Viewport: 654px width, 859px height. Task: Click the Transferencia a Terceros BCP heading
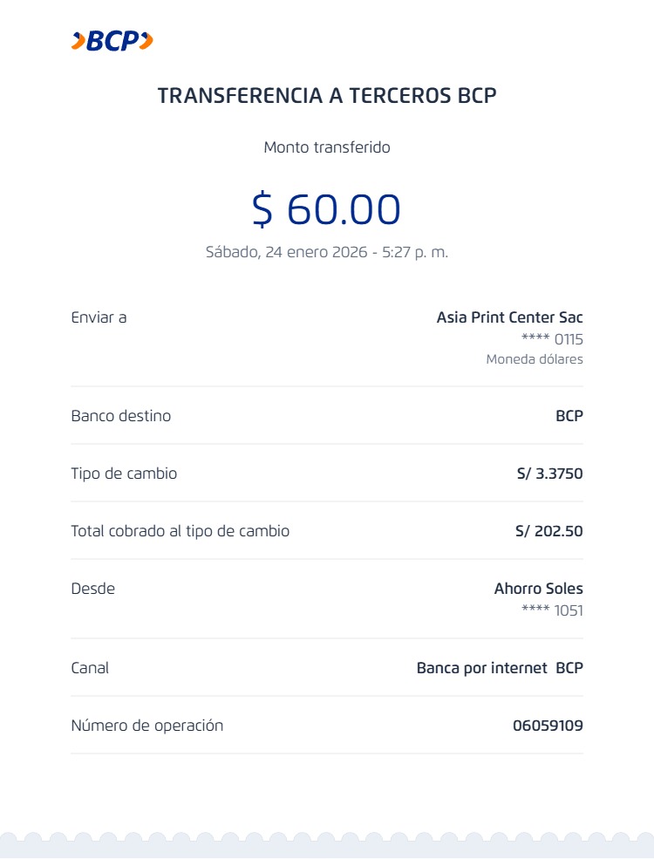point(327,96)
